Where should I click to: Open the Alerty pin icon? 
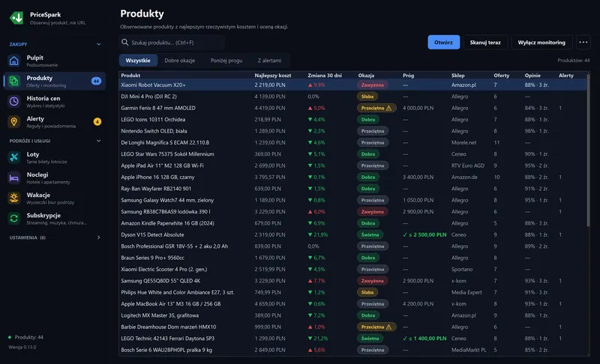13,122
